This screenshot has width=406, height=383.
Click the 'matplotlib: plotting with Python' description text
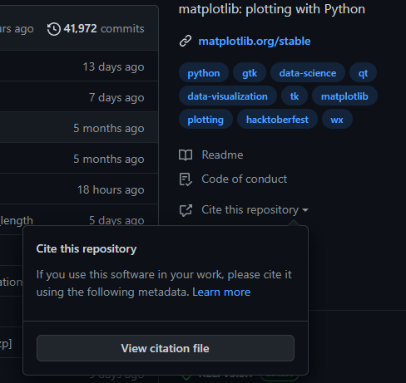click(x=272, y=9)
